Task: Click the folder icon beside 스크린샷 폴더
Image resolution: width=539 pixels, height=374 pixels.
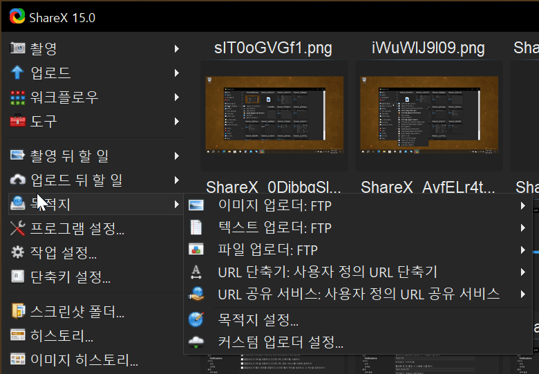Action: click(18, 311)
